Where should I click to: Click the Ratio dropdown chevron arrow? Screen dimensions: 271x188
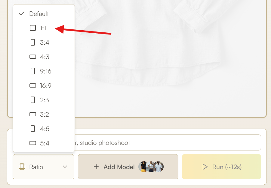(x=65, y=167)
